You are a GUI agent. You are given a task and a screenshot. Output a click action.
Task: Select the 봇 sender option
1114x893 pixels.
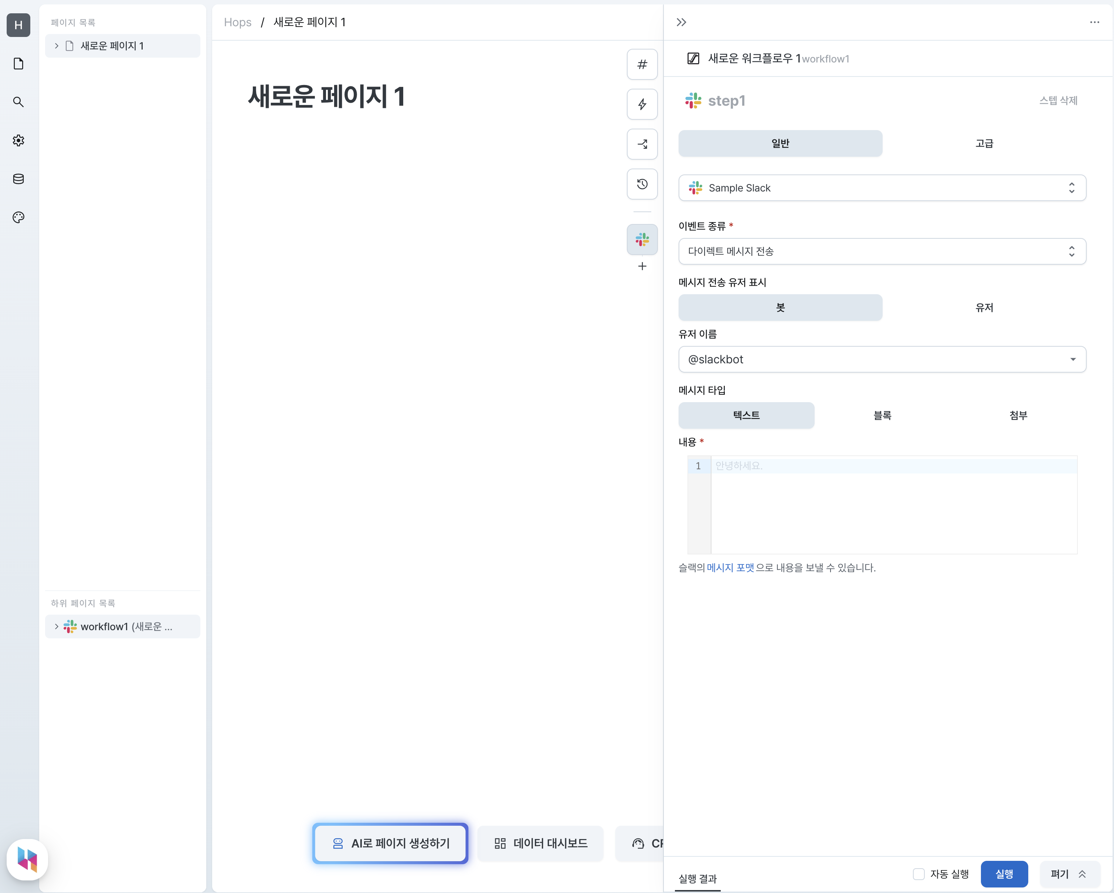point(780,308)
